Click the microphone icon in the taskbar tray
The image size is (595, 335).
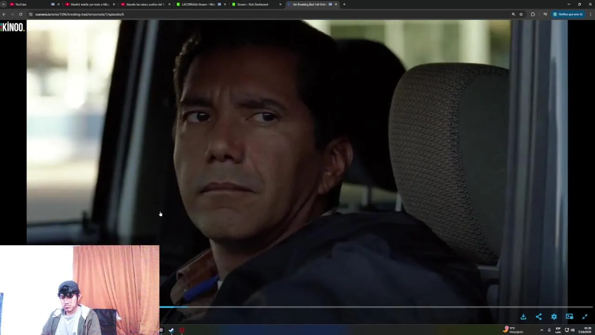549,330
